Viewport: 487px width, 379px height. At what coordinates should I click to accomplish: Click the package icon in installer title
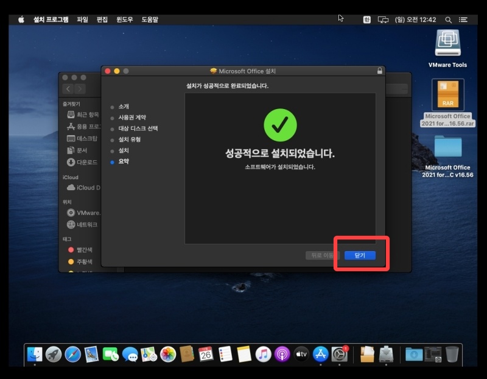214,71
